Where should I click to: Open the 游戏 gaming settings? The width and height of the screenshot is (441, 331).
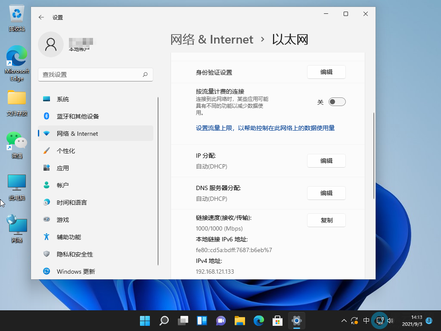[x=63, y=220]
